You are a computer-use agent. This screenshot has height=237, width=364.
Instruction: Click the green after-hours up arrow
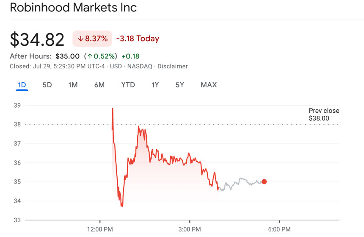pos(90,56)
